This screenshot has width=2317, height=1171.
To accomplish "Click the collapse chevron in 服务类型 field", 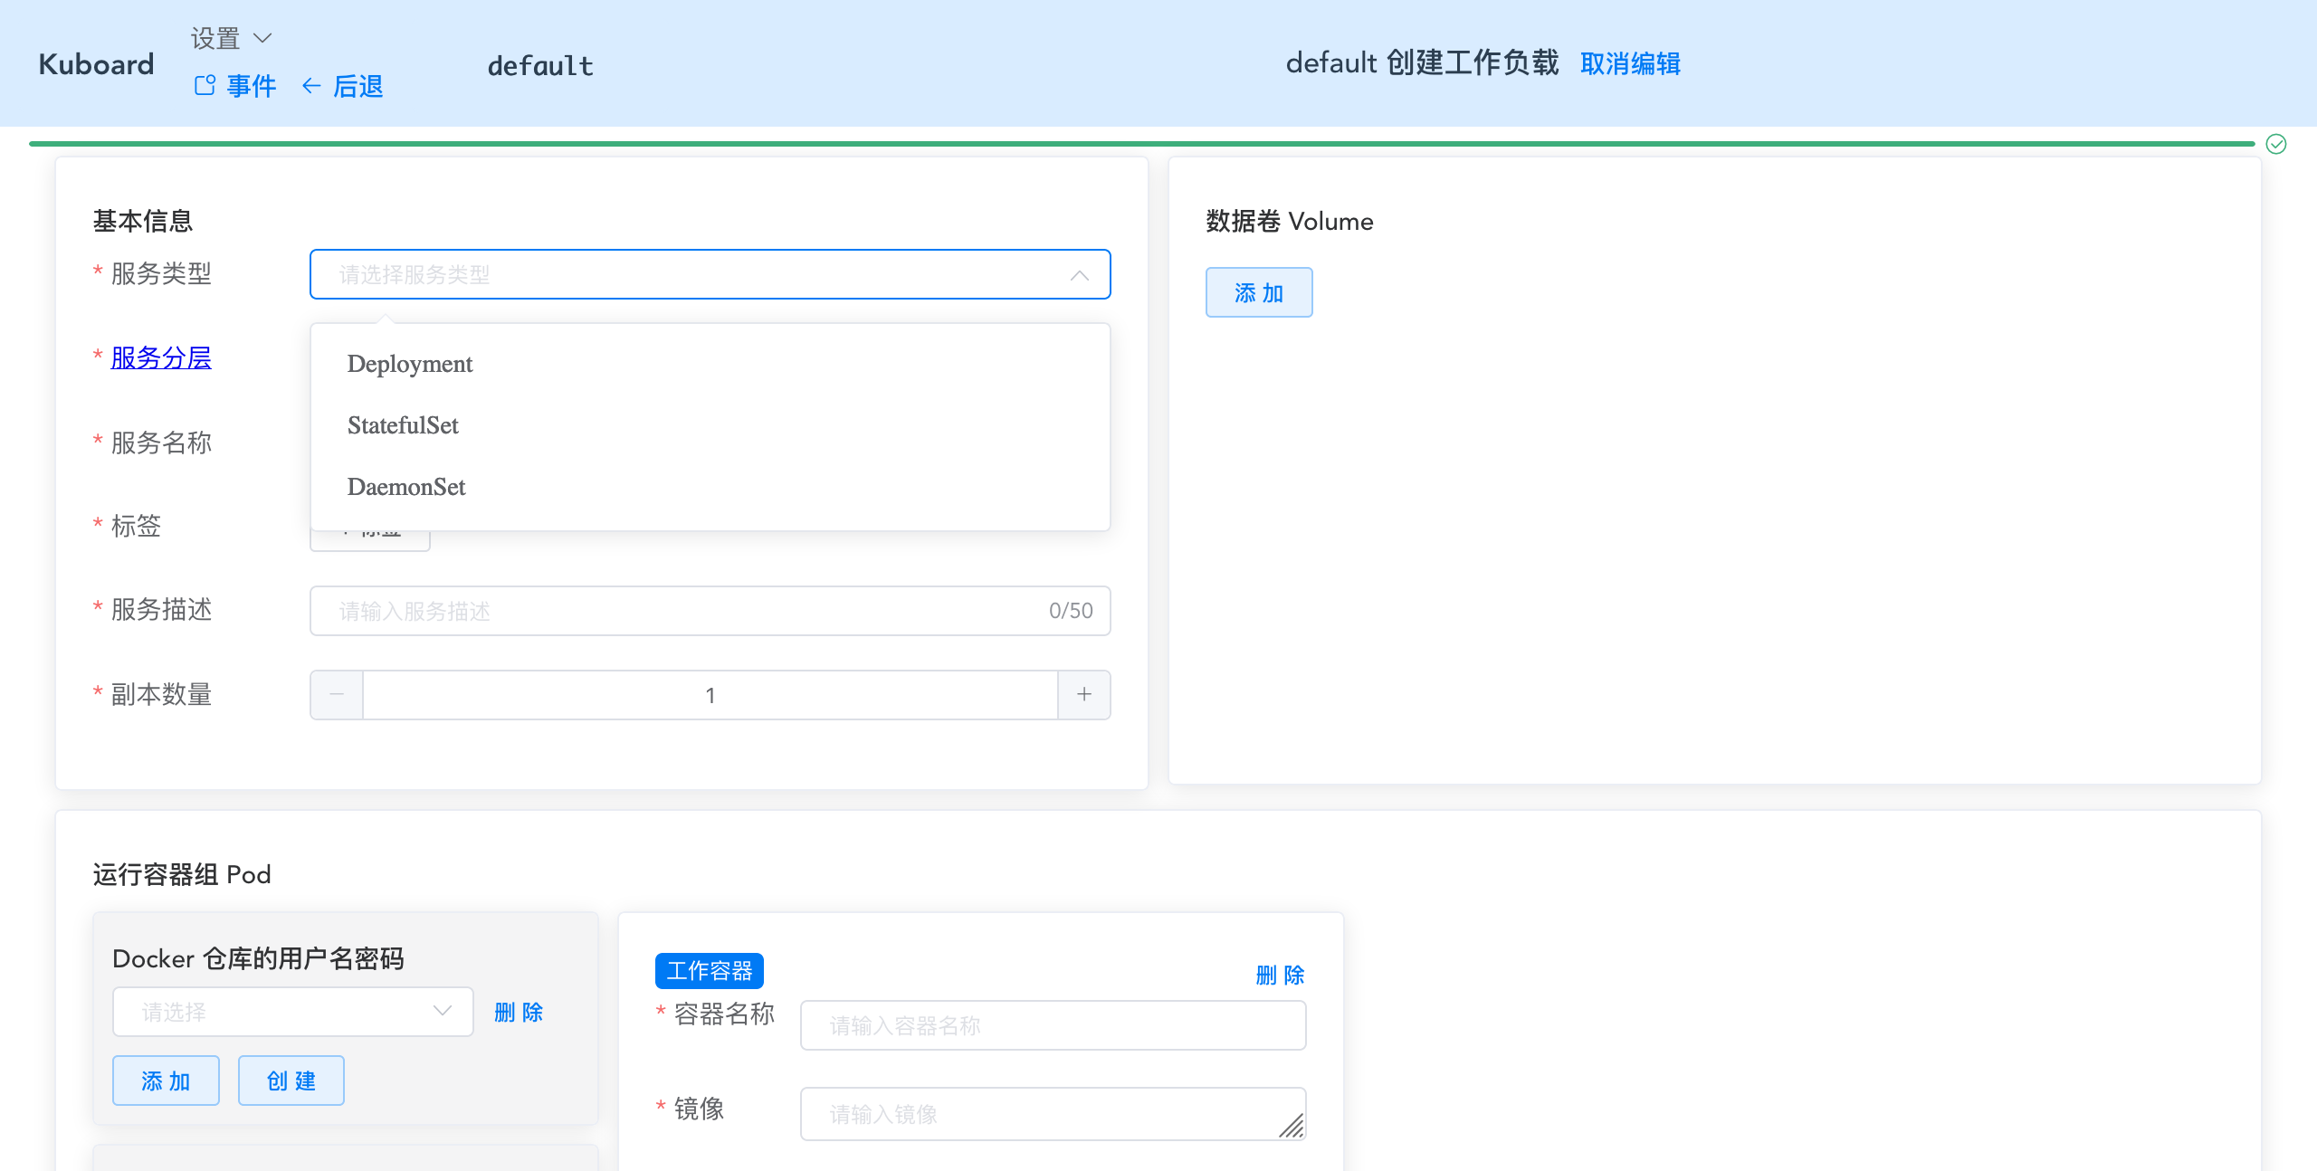I will [1079, 277].
